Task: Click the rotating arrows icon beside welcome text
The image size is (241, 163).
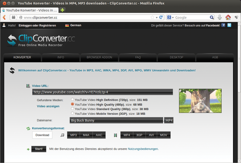Action: click(12, 70)
